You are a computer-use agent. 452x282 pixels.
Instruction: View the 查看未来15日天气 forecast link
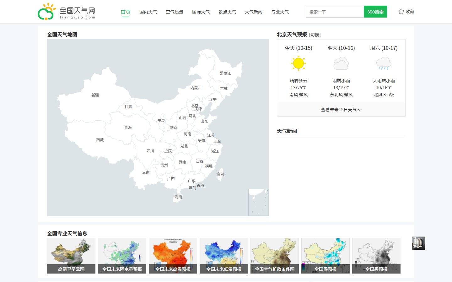click(341, 110)
